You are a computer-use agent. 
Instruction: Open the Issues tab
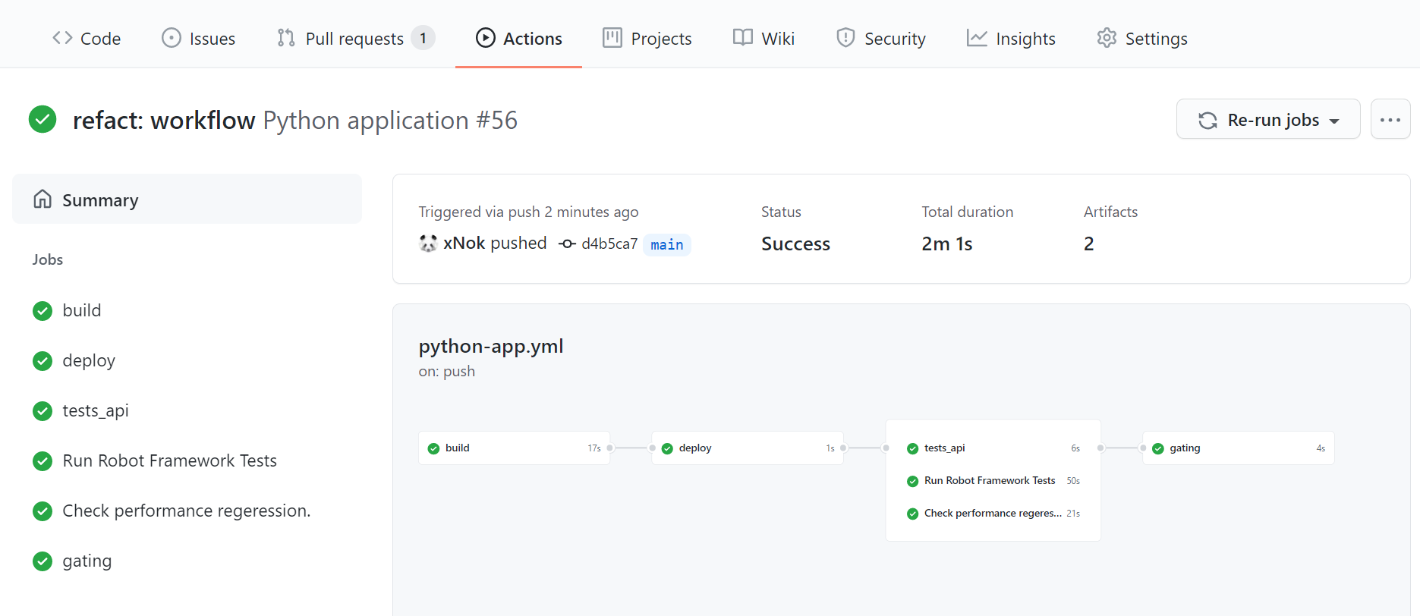(x=199, y=38)
